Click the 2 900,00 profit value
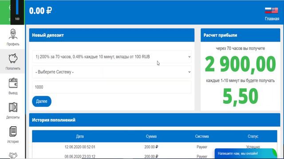The height and width of the screenshot is (159, 284). click(x=241, y=64)
